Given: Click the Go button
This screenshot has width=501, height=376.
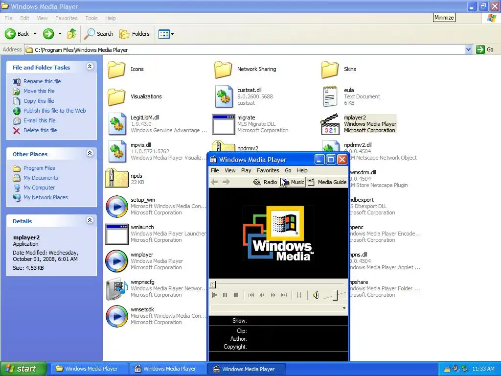Looking at the screenshot, I should coord(485,49).
